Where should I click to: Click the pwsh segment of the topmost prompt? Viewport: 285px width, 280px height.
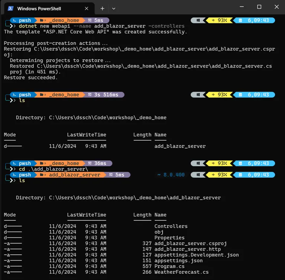coord(22,20)
